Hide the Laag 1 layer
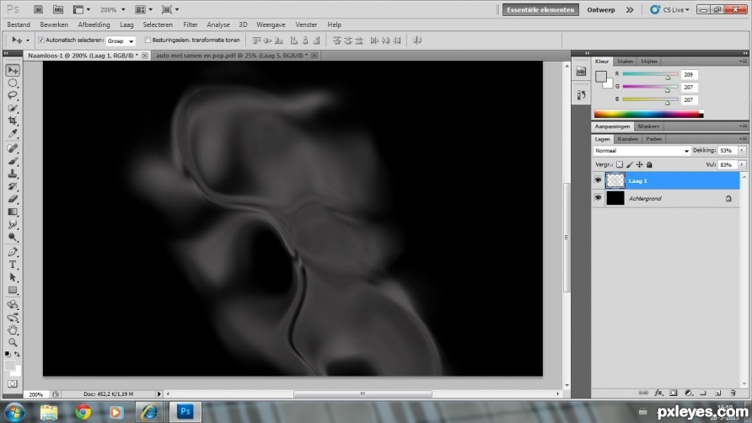The width and height of the screenshot is (752, 423). pos(598,180)
